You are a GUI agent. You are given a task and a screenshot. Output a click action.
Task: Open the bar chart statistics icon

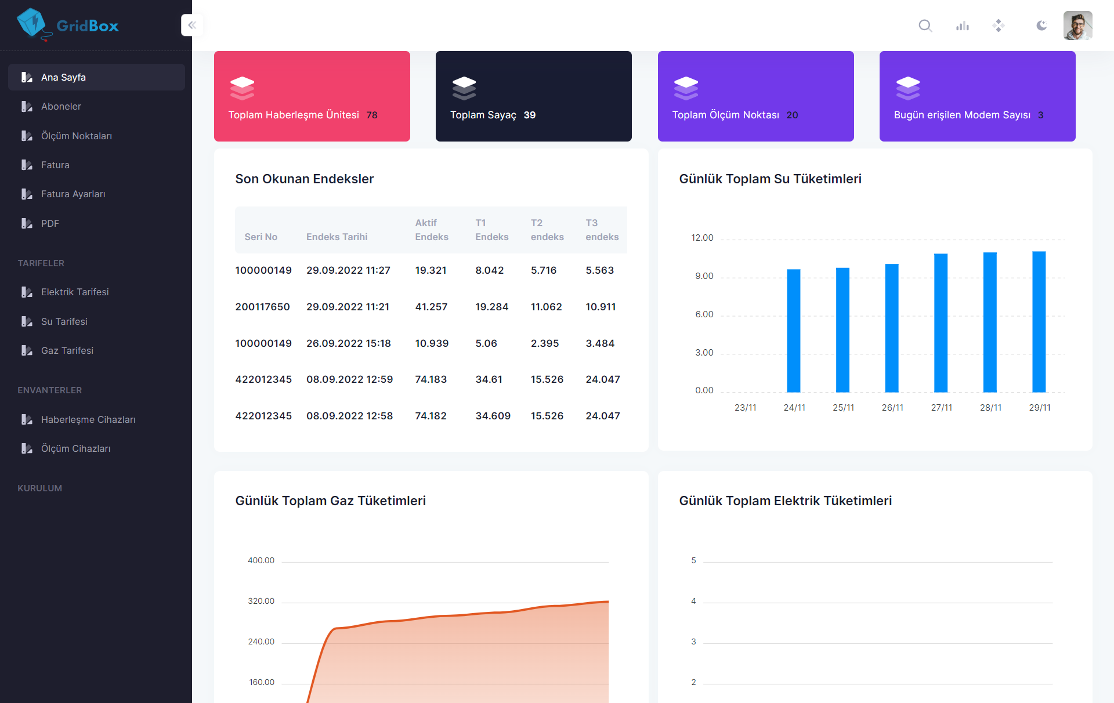[963, 26]
